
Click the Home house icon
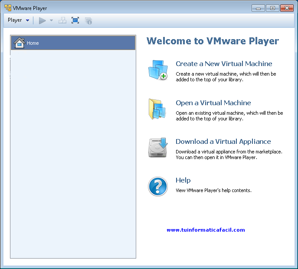click(x=20, y=43)
